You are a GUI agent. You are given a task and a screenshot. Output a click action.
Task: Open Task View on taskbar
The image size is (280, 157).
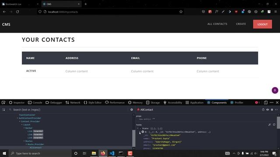(84, 153)
